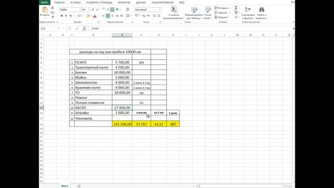Click the Find and Select binoculars icon

pyautogui.click(x=261, y=9)
